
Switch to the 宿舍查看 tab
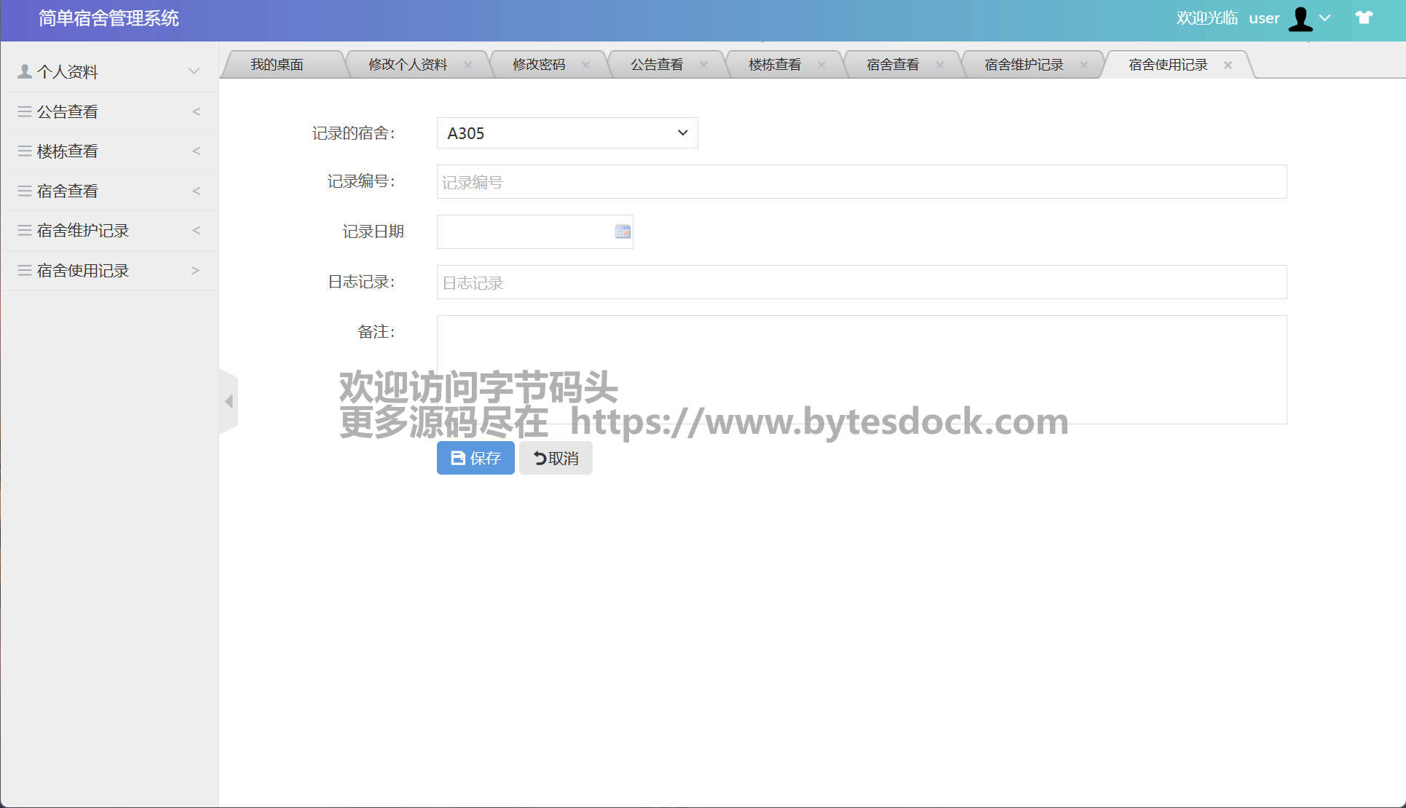click(892, 65)
